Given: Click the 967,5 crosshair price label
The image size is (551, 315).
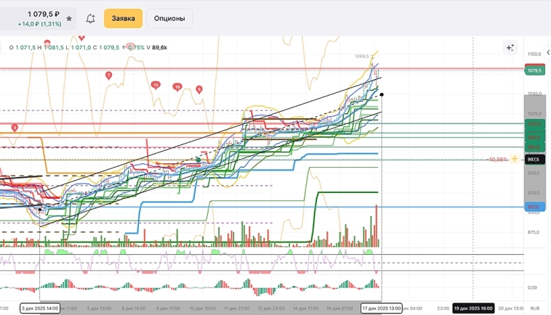Looking at the screenshot, I should click(534, 159).
